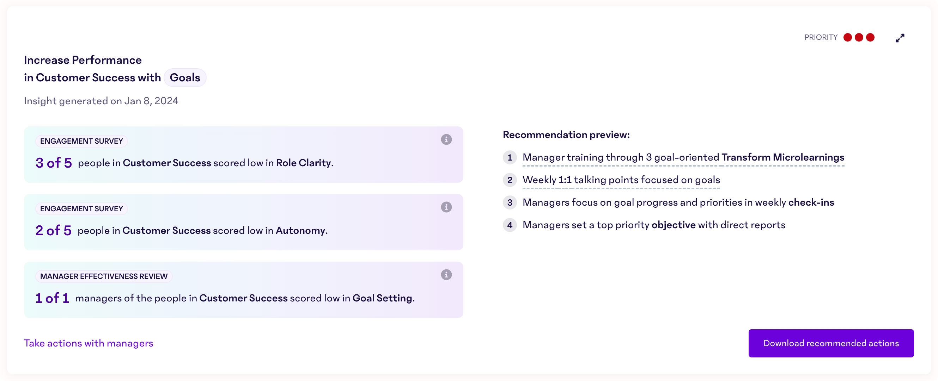938x381 pixels.
Task: Click the 3 of 5 statistic
Action: tap(54, 163)
